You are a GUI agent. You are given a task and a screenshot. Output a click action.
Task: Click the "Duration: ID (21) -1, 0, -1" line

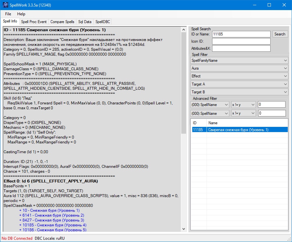pyautogui.click(x=26, y=161)
